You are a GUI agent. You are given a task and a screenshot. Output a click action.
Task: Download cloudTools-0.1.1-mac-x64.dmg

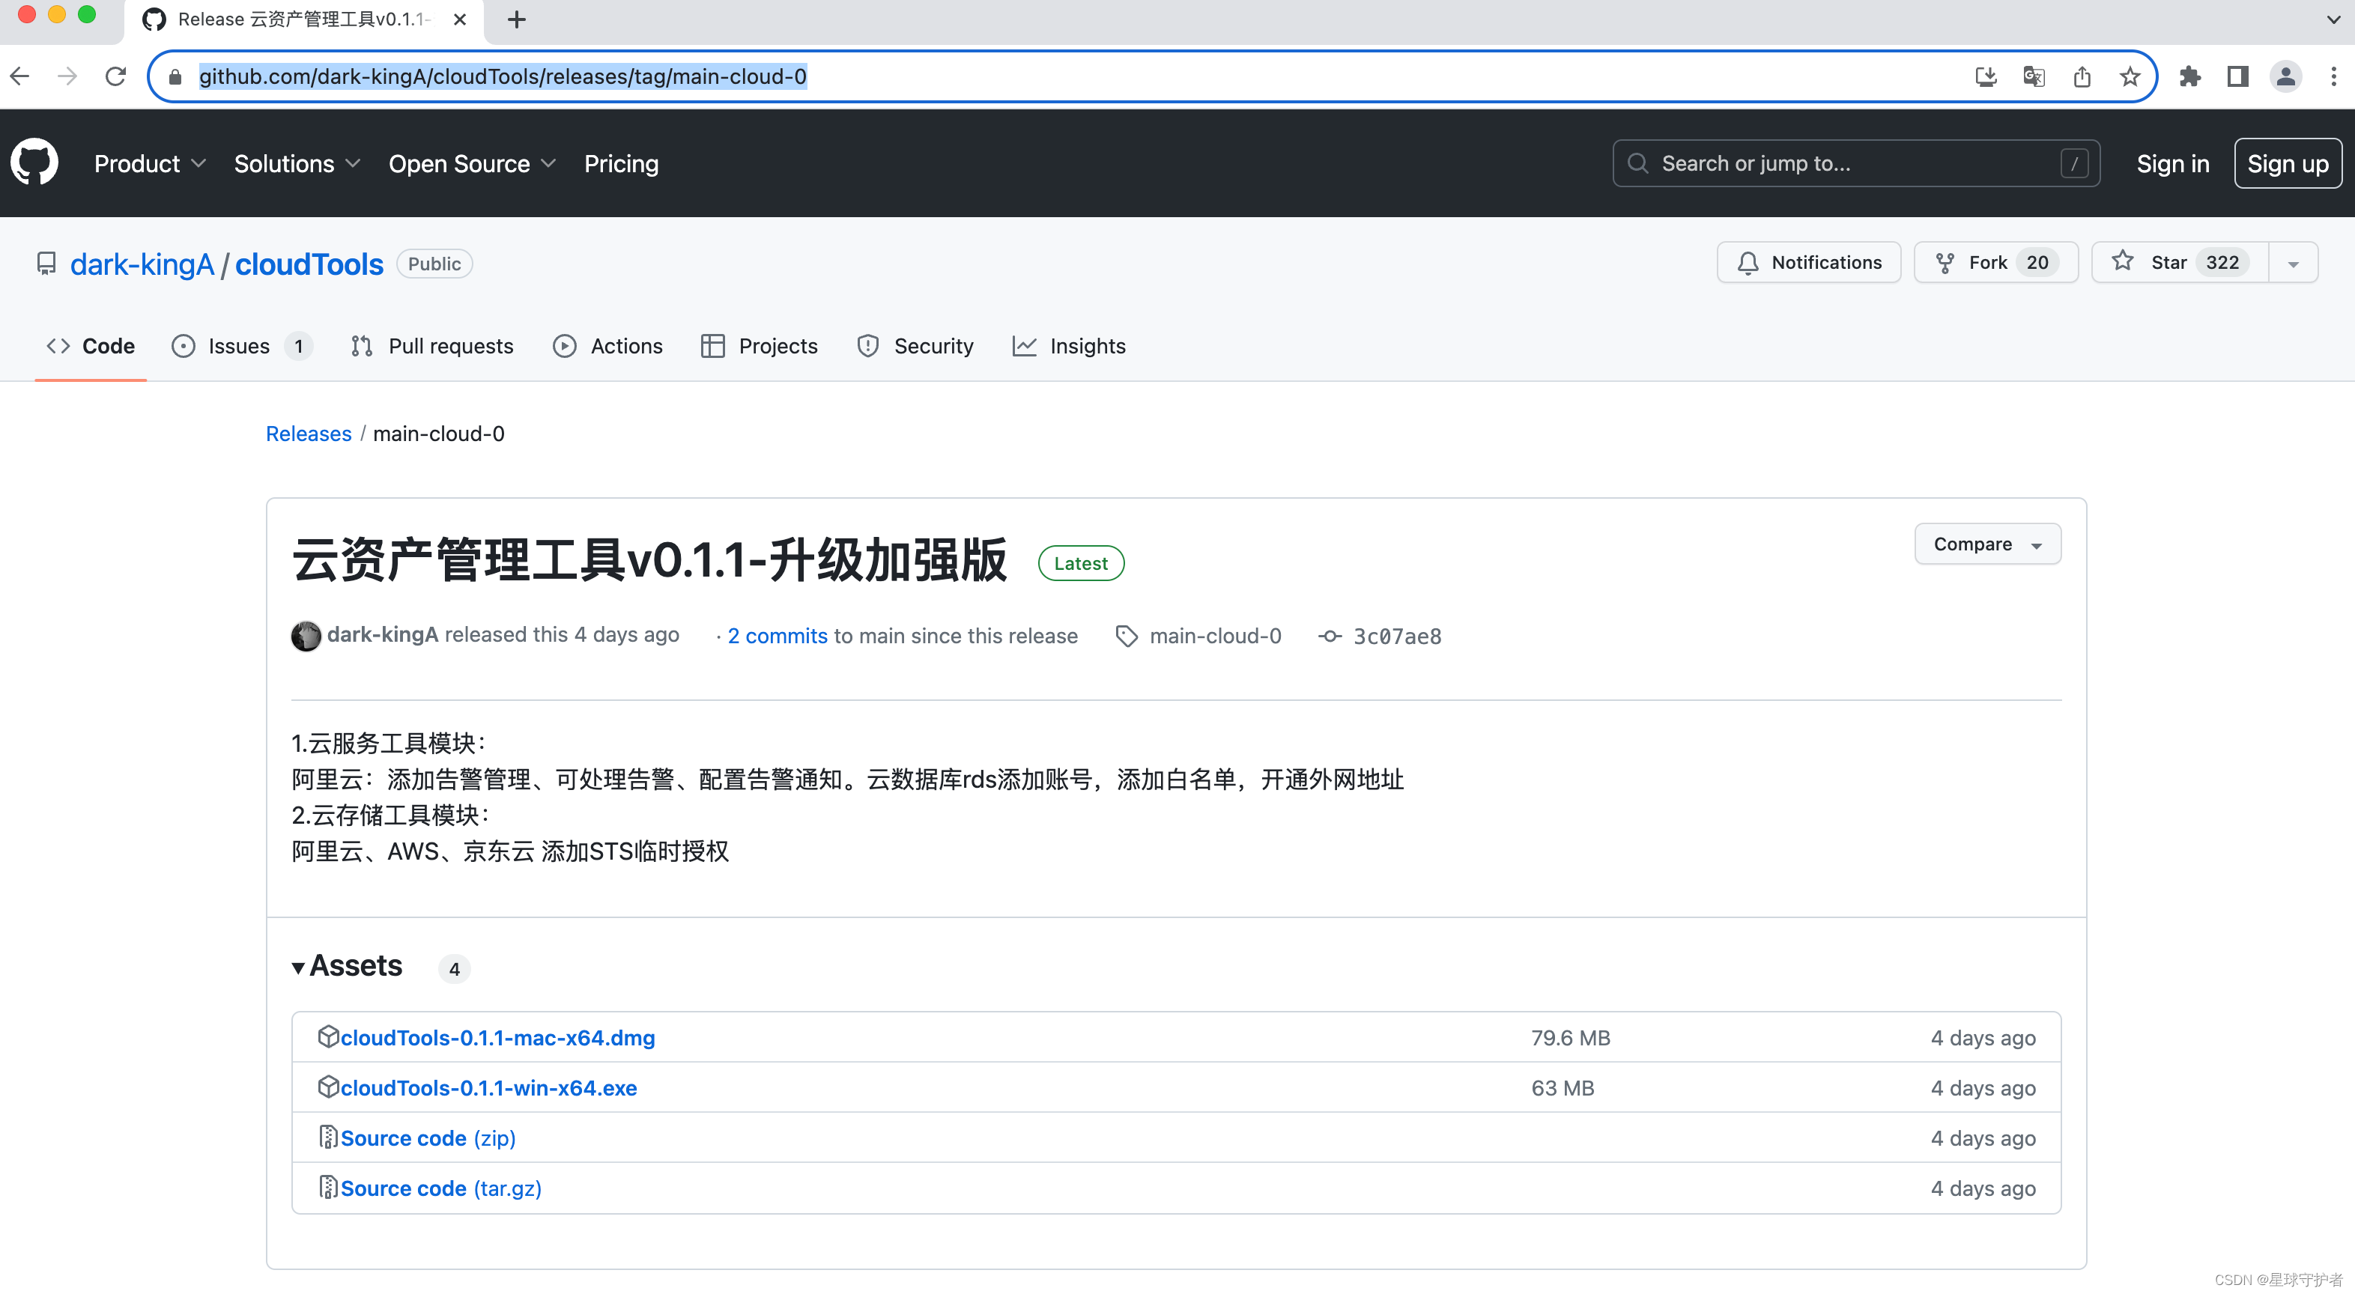pos(497,1037)
